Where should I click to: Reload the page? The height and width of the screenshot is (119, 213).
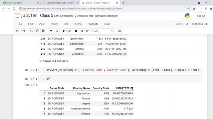tap(14, 9)
